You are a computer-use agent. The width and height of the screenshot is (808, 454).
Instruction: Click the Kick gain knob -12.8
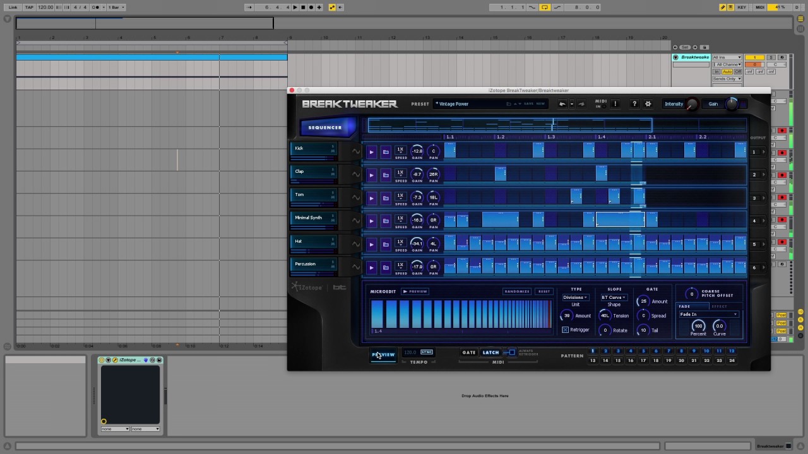point(417,151)
